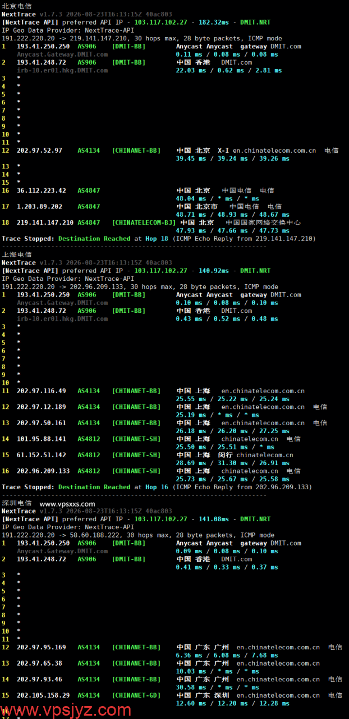This screenshot has width=349, height=719.
Task: Select latency 0.43 ms / 0.52 ms / 0.48 ms
Action: [x=227, y=318]
